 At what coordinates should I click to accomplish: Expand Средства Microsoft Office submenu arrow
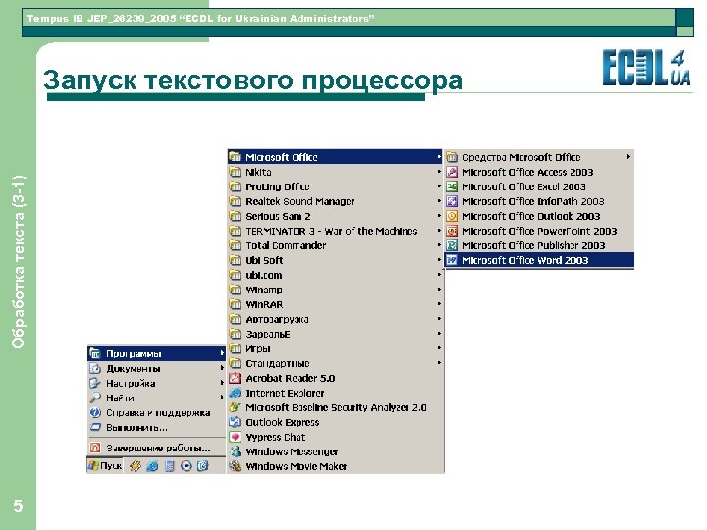(x=628, y=157)
